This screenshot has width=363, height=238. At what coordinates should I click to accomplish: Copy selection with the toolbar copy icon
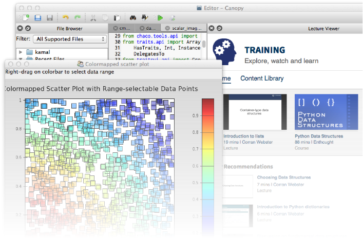(105, 18)
